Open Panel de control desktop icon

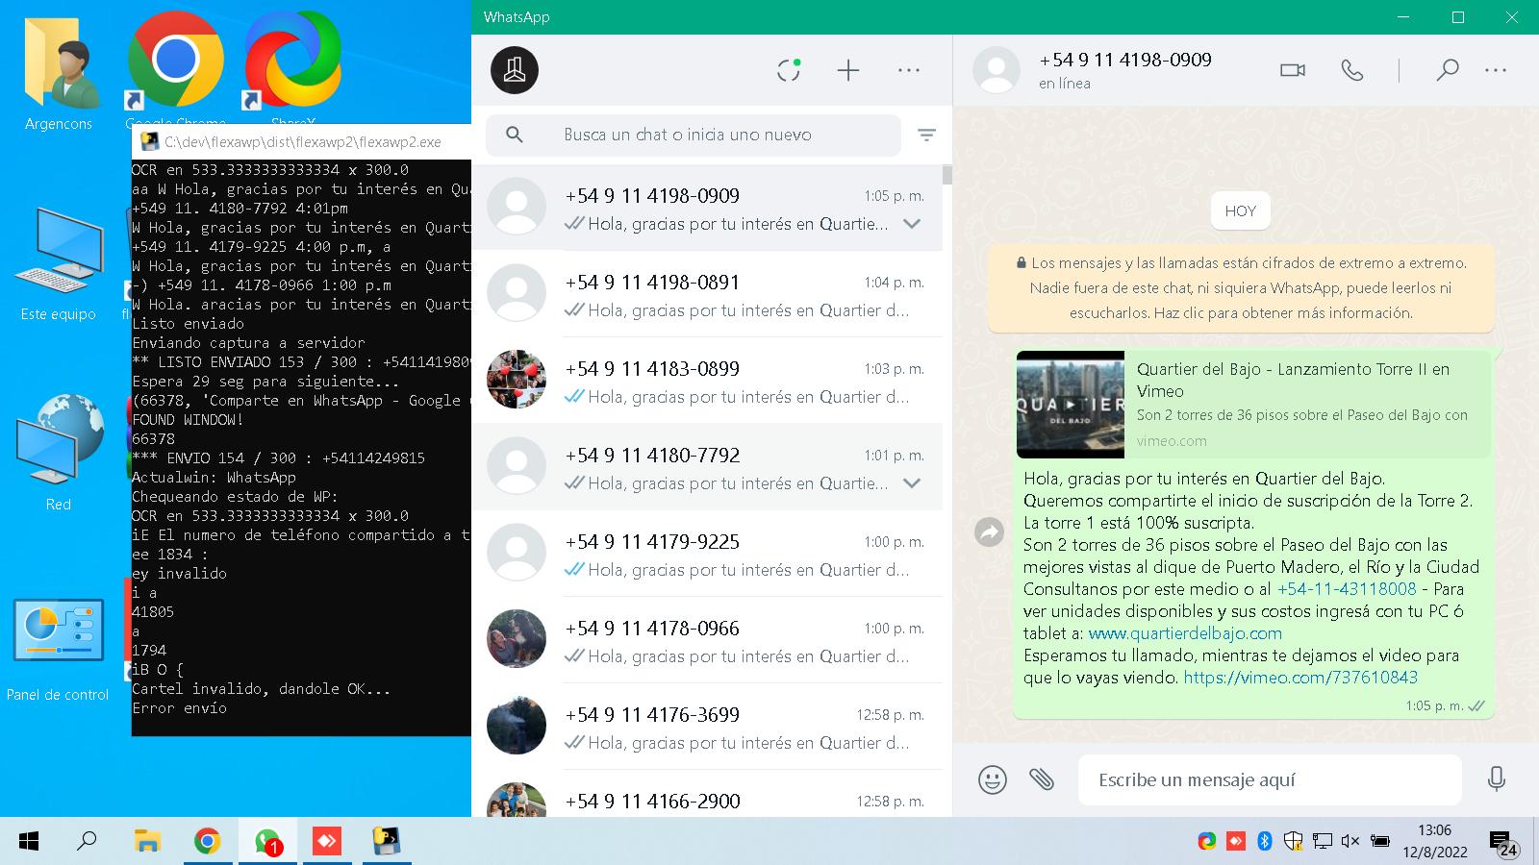(x=59, y=649)
